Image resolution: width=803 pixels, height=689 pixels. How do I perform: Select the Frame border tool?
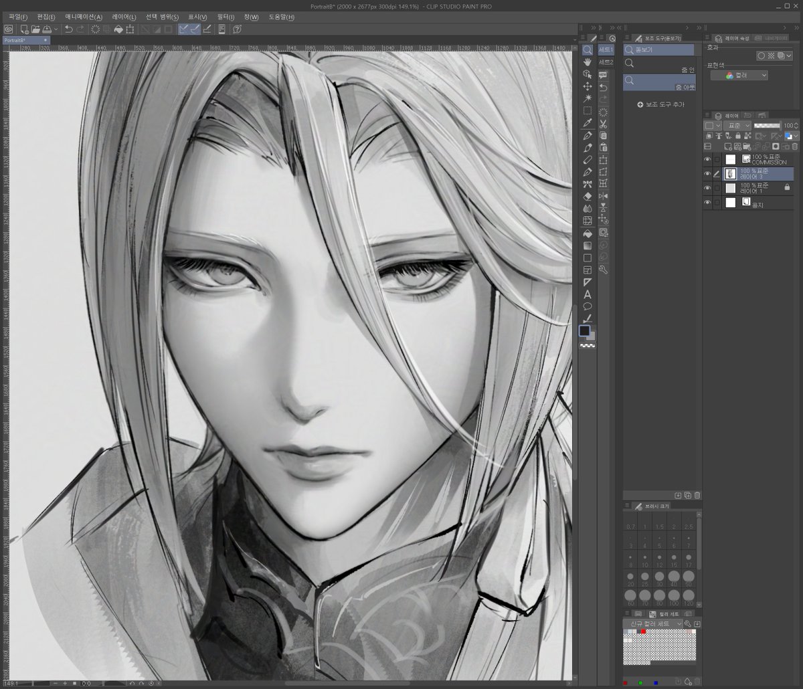click(588, 270)
